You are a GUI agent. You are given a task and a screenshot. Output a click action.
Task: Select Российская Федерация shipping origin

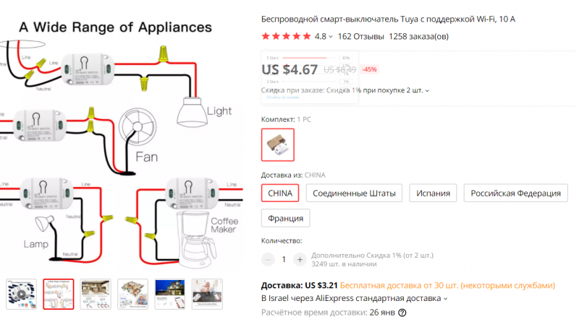coord(515,193)
